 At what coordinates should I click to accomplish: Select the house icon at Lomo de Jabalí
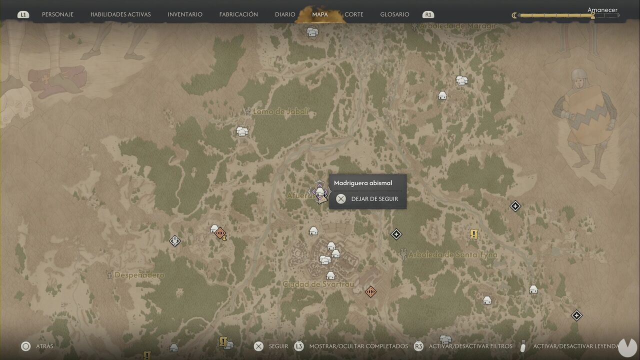point(242,131)
